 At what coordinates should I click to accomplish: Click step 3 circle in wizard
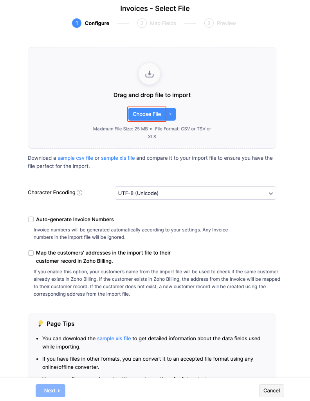pyautogui.click(x=209, y=23)
